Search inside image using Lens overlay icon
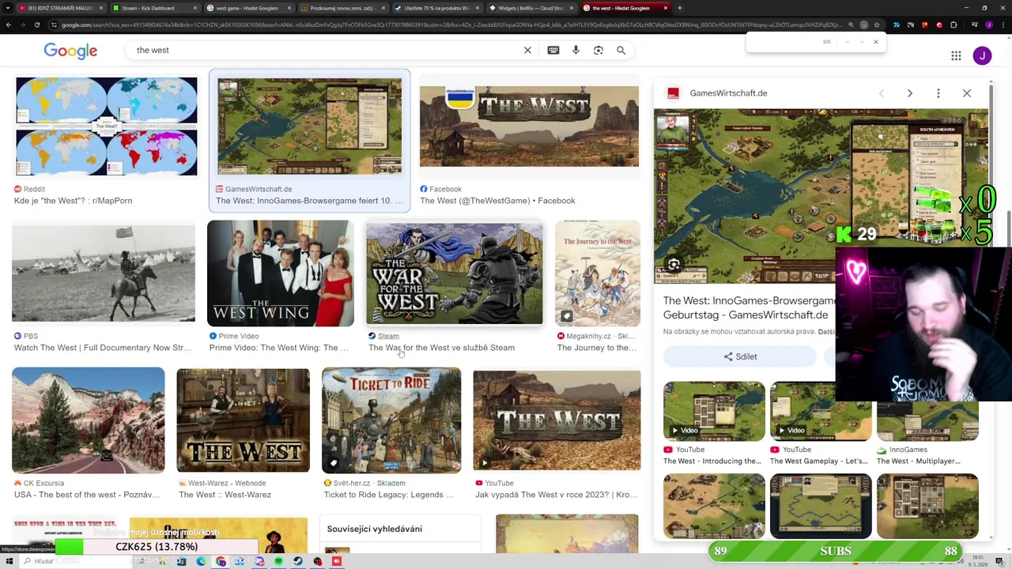The height and width of the screenshot is (569, 1012). [x=674, y=265]
